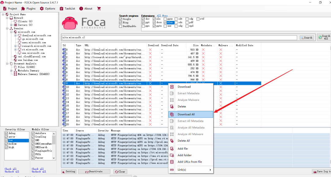
Task: Click the Delete All trash icon
Action: [172, 141]
